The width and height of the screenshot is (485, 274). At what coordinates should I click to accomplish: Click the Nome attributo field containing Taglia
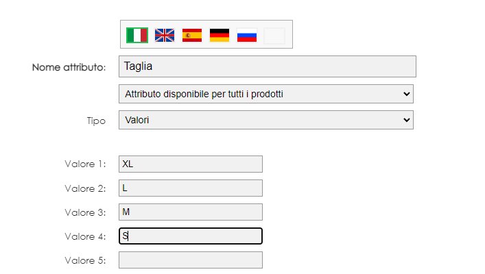coord(268,66)
